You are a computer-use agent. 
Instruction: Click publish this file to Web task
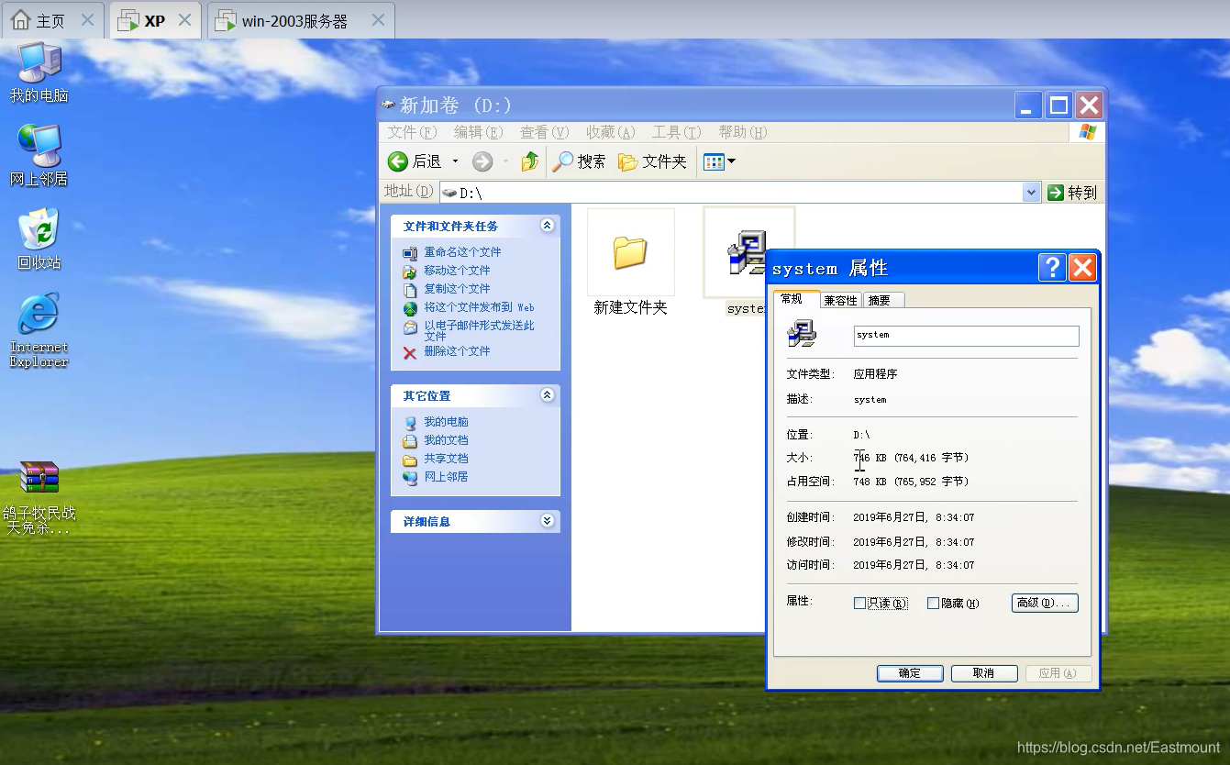click(479, 307)
